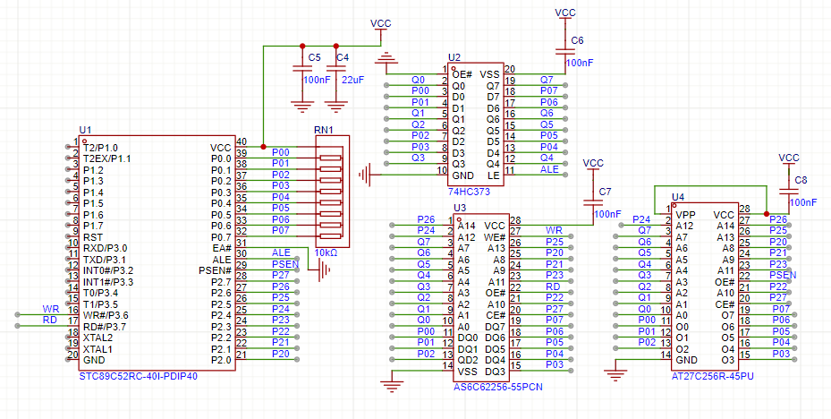Select the XTAL2 pin name on U1
The height and width of the screenshot is (419, 831).
[x=98, y=338]
